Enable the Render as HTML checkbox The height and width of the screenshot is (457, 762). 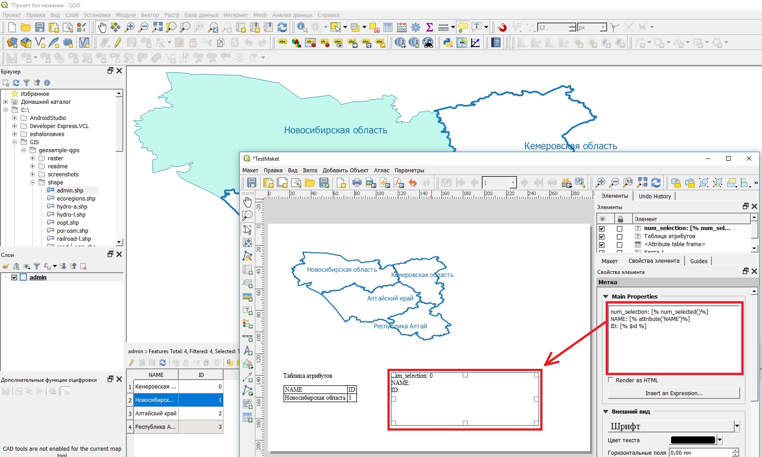click(x=611, y=380)
